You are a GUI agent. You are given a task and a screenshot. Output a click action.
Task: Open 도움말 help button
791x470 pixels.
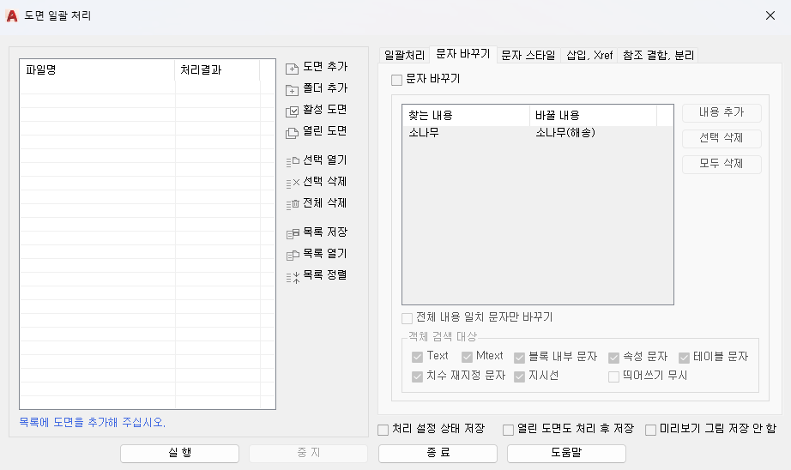[566, 454]
